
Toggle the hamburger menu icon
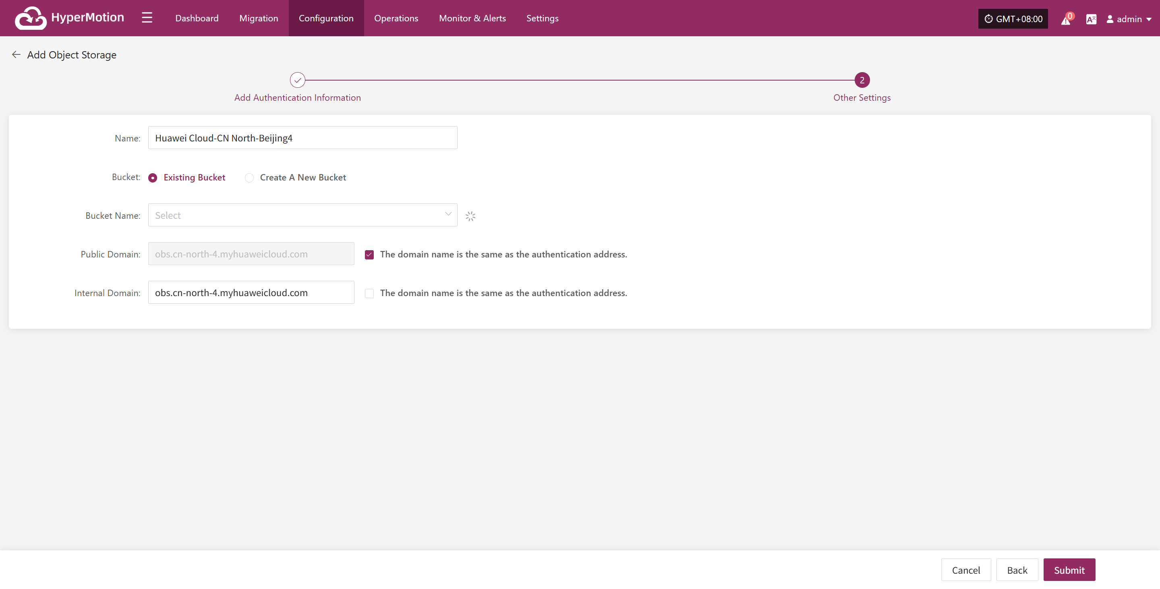coord(147,18)
